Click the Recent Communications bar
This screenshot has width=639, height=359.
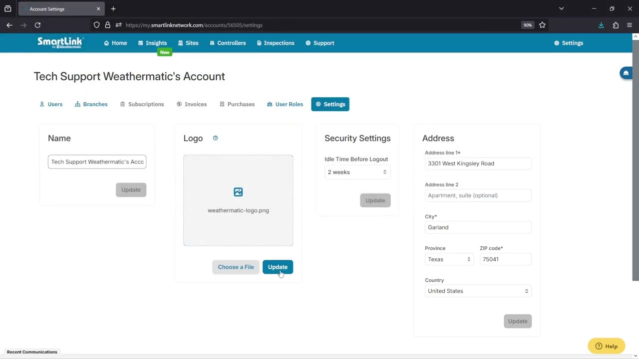click(32, 352)
